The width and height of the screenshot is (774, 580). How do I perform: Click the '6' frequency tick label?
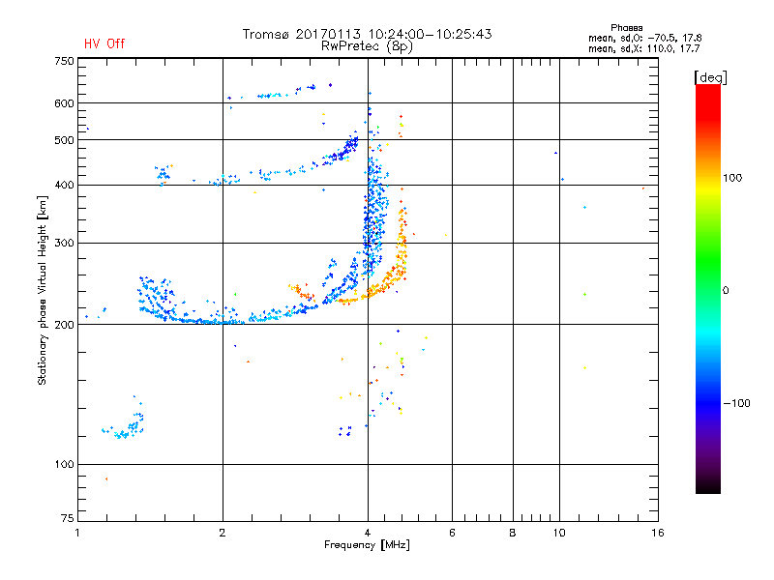(452, 533)
